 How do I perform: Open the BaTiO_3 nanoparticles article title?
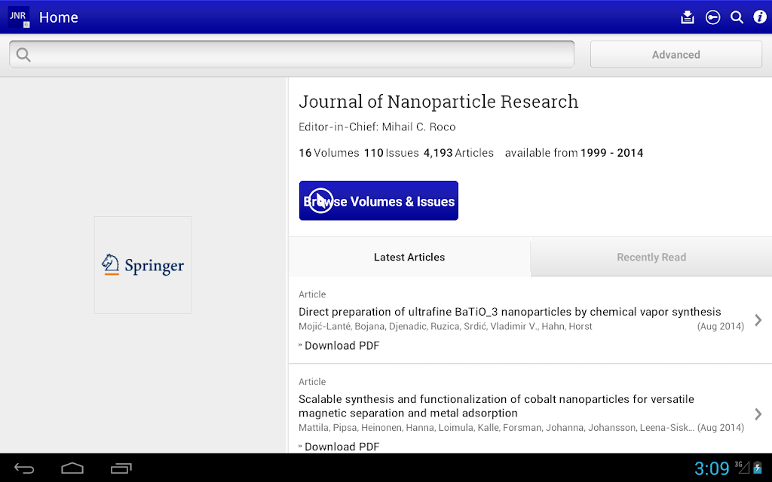[510, 312]
